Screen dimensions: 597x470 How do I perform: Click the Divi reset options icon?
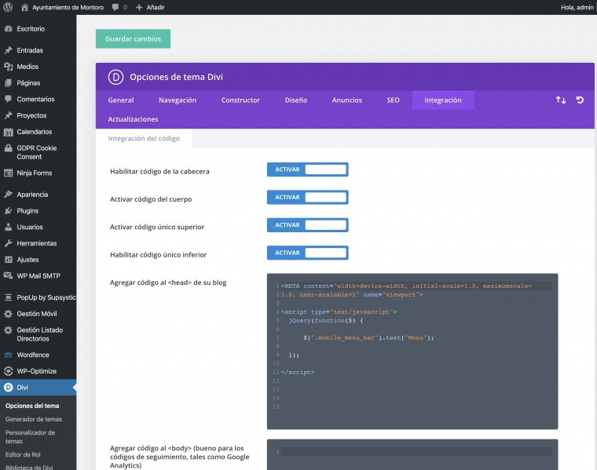580,100
